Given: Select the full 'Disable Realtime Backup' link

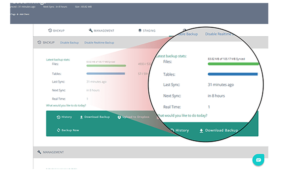Looking at the screenshot, I should 99,43.
